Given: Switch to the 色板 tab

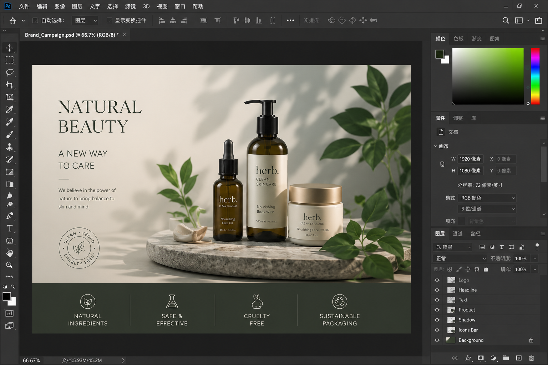Looking at the screenshot, I should [458, 38].
